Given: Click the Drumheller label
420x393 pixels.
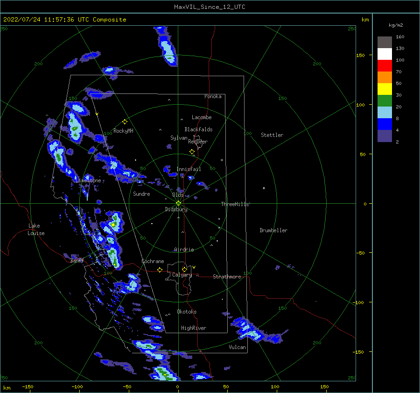Looking at the screenshot, I should point(273,230).
